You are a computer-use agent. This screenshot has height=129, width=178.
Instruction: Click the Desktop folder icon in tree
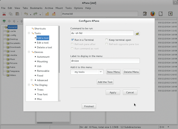[8, 39]
